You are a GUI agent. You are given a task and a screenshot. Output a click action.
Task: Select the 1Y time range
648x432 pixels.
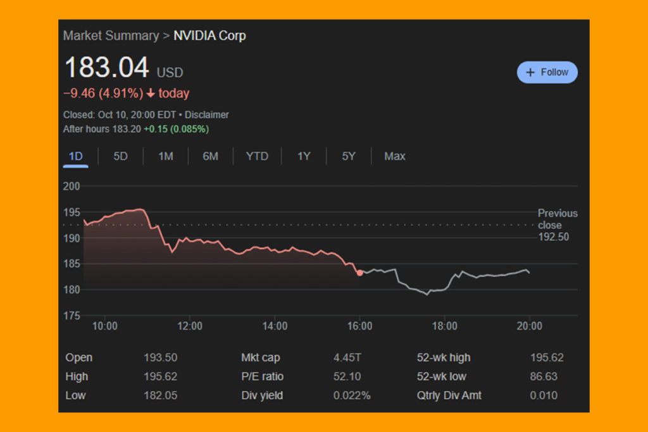click(303, 156)
